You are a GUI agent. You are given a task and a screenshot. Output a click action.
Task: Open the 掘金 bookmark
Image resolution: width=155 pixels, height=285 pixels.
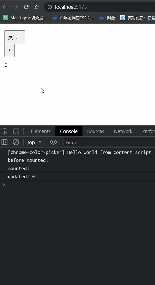107,18
